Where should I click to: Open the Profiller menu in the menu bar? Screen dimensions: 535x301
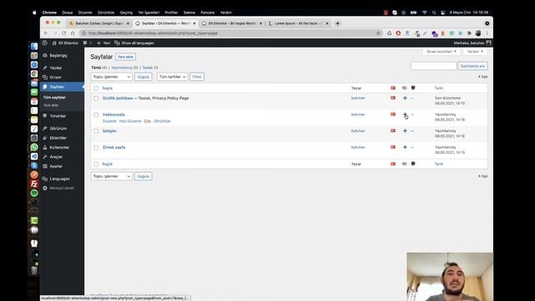(171, 13)
